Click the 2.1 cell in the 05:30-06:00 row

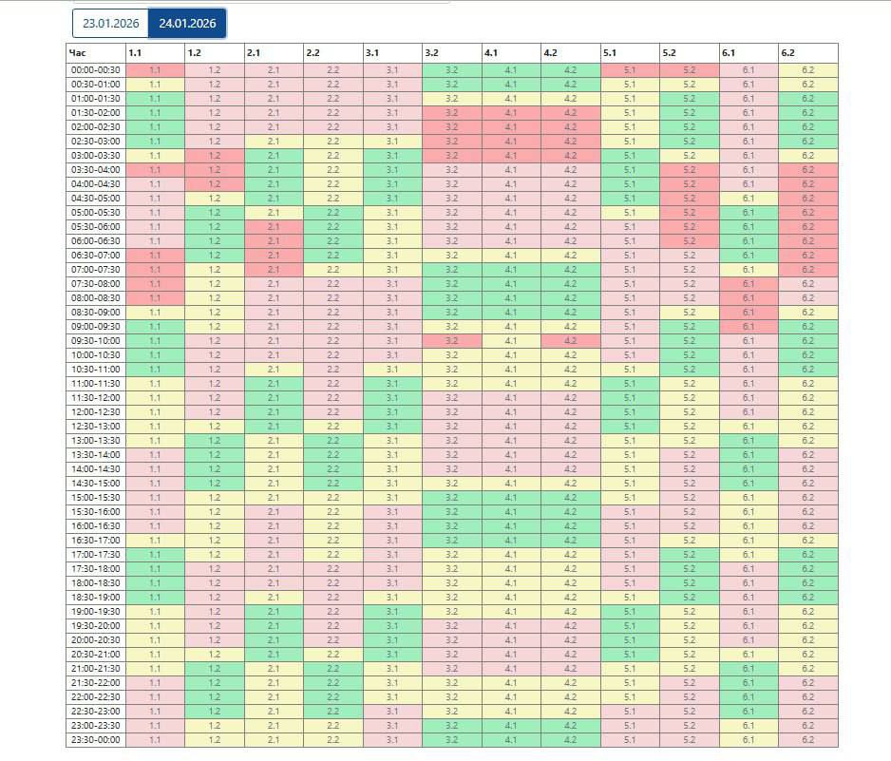click(274, 227)
